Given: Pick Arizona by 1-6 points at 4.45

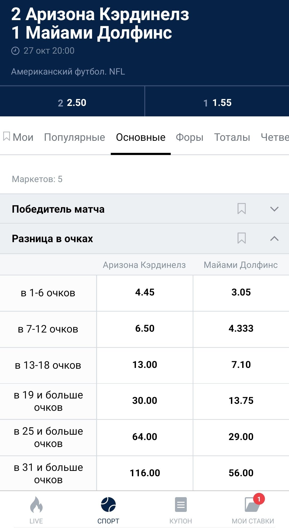Looking at the screenshot, I should point(145,293).
